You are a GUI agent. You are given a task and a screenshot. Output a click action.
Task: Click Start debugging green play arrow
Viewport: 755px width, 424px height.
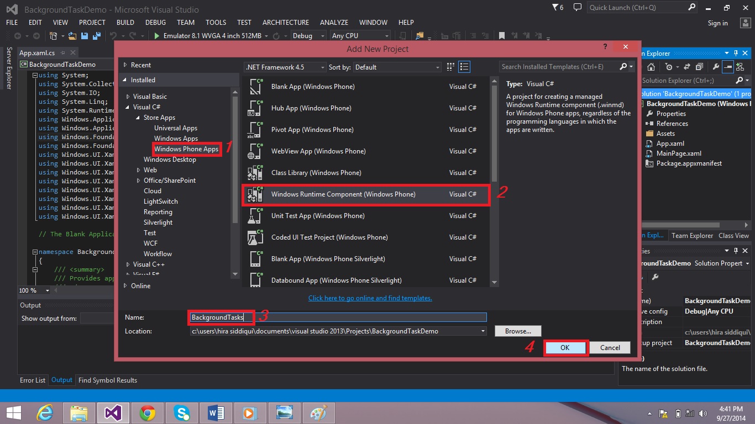tap(157, 35)
